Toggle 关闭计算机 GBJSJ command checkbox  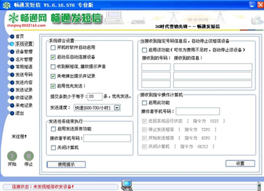pyautogui.click(x=144, y=146)
